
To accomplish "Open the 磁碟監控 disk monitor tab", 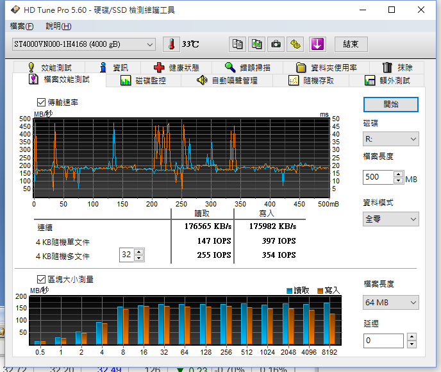I will (x=143, y=81).
